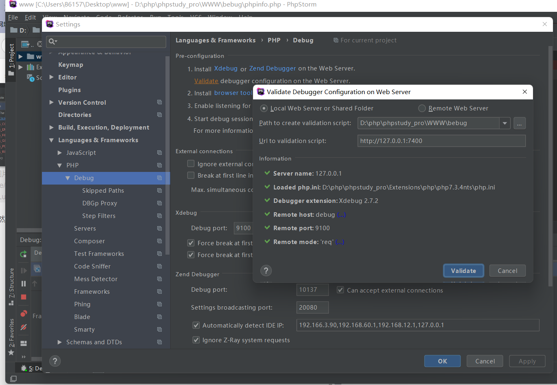This screenshot has width=557, height=385.
Task: Click the Mute Breakpoints icon in the Debug panel
Action: pyautogui.click(x=24, y=327)
